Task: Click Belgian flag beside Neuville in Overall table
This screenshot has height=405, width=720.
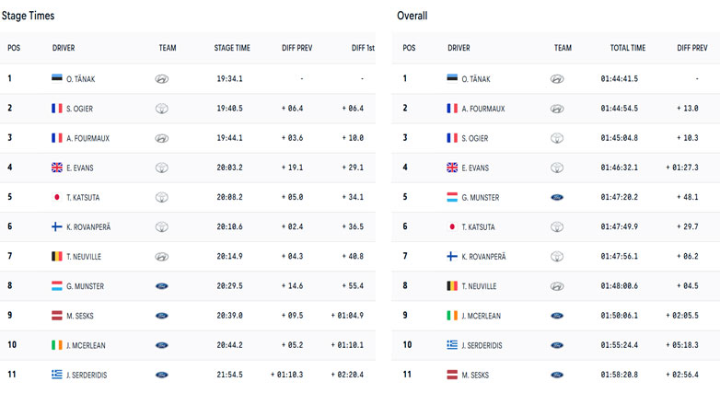Action: (x=452, y=285)
